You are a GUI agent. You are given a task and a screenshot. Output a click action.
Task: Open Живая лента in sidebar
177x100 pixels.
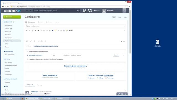point(9,26)
